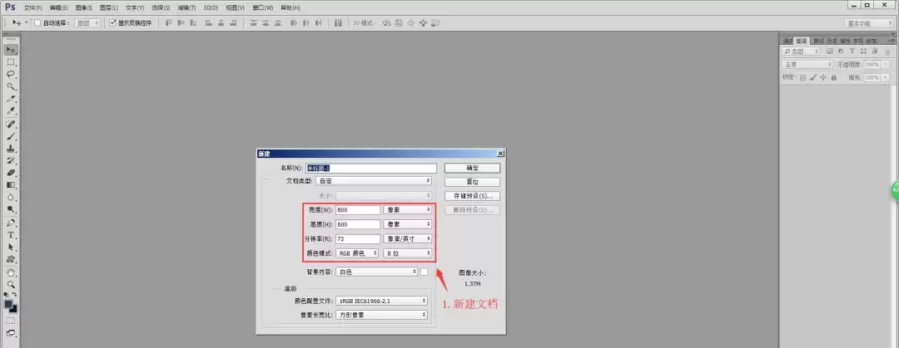The width and height of the screenshot is (899, 348).
Task: Select the Spot Healing Brush tool
Action: pyautogui.click(x=11, y=125)
